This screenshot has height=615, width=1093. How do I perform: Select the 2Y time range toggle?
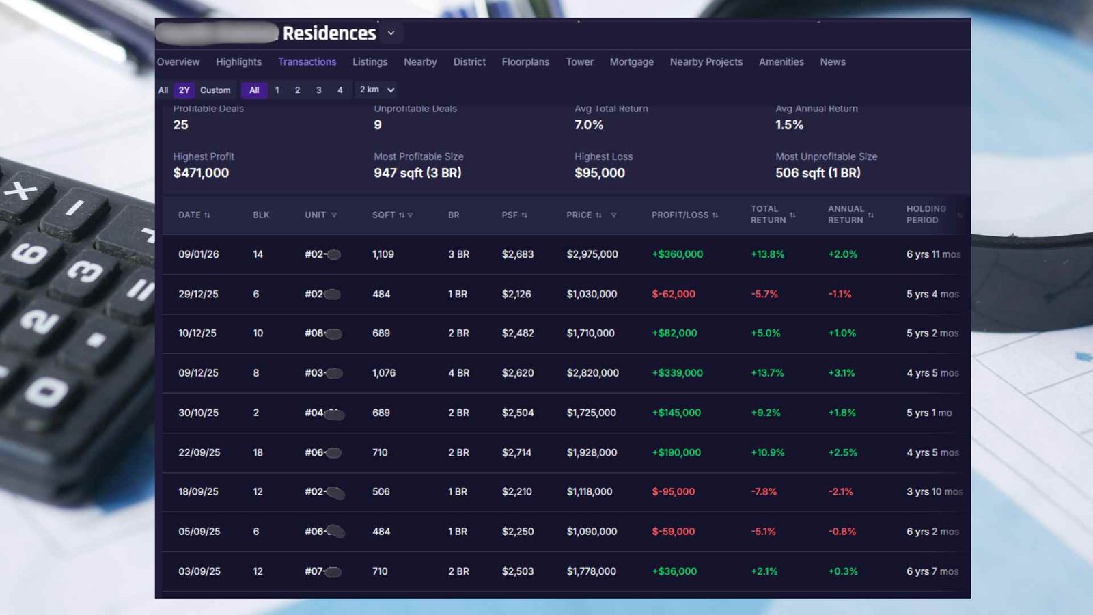pos(184,90)
